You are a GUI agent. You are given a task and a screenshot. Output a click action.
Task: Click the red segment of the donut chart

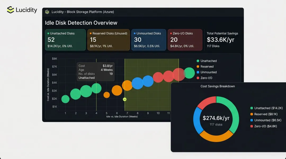click(x=207, y=102)
